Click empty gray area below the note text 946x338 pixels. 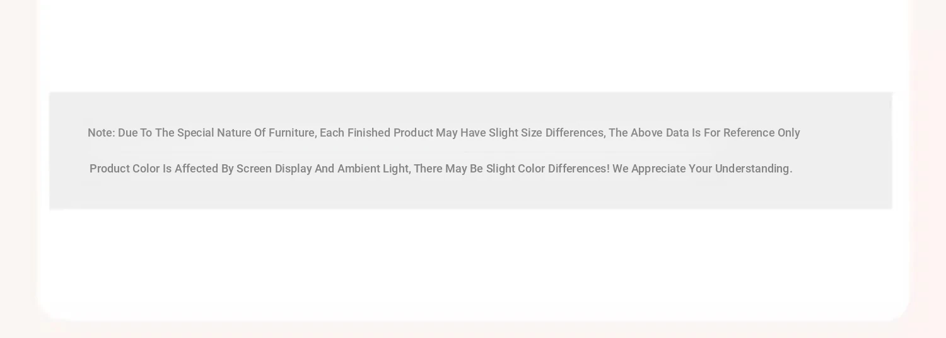(x=470, y=194)
